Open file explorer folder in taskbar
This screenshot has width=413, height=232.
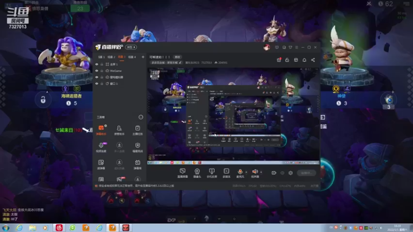click(x=33, y=228)
